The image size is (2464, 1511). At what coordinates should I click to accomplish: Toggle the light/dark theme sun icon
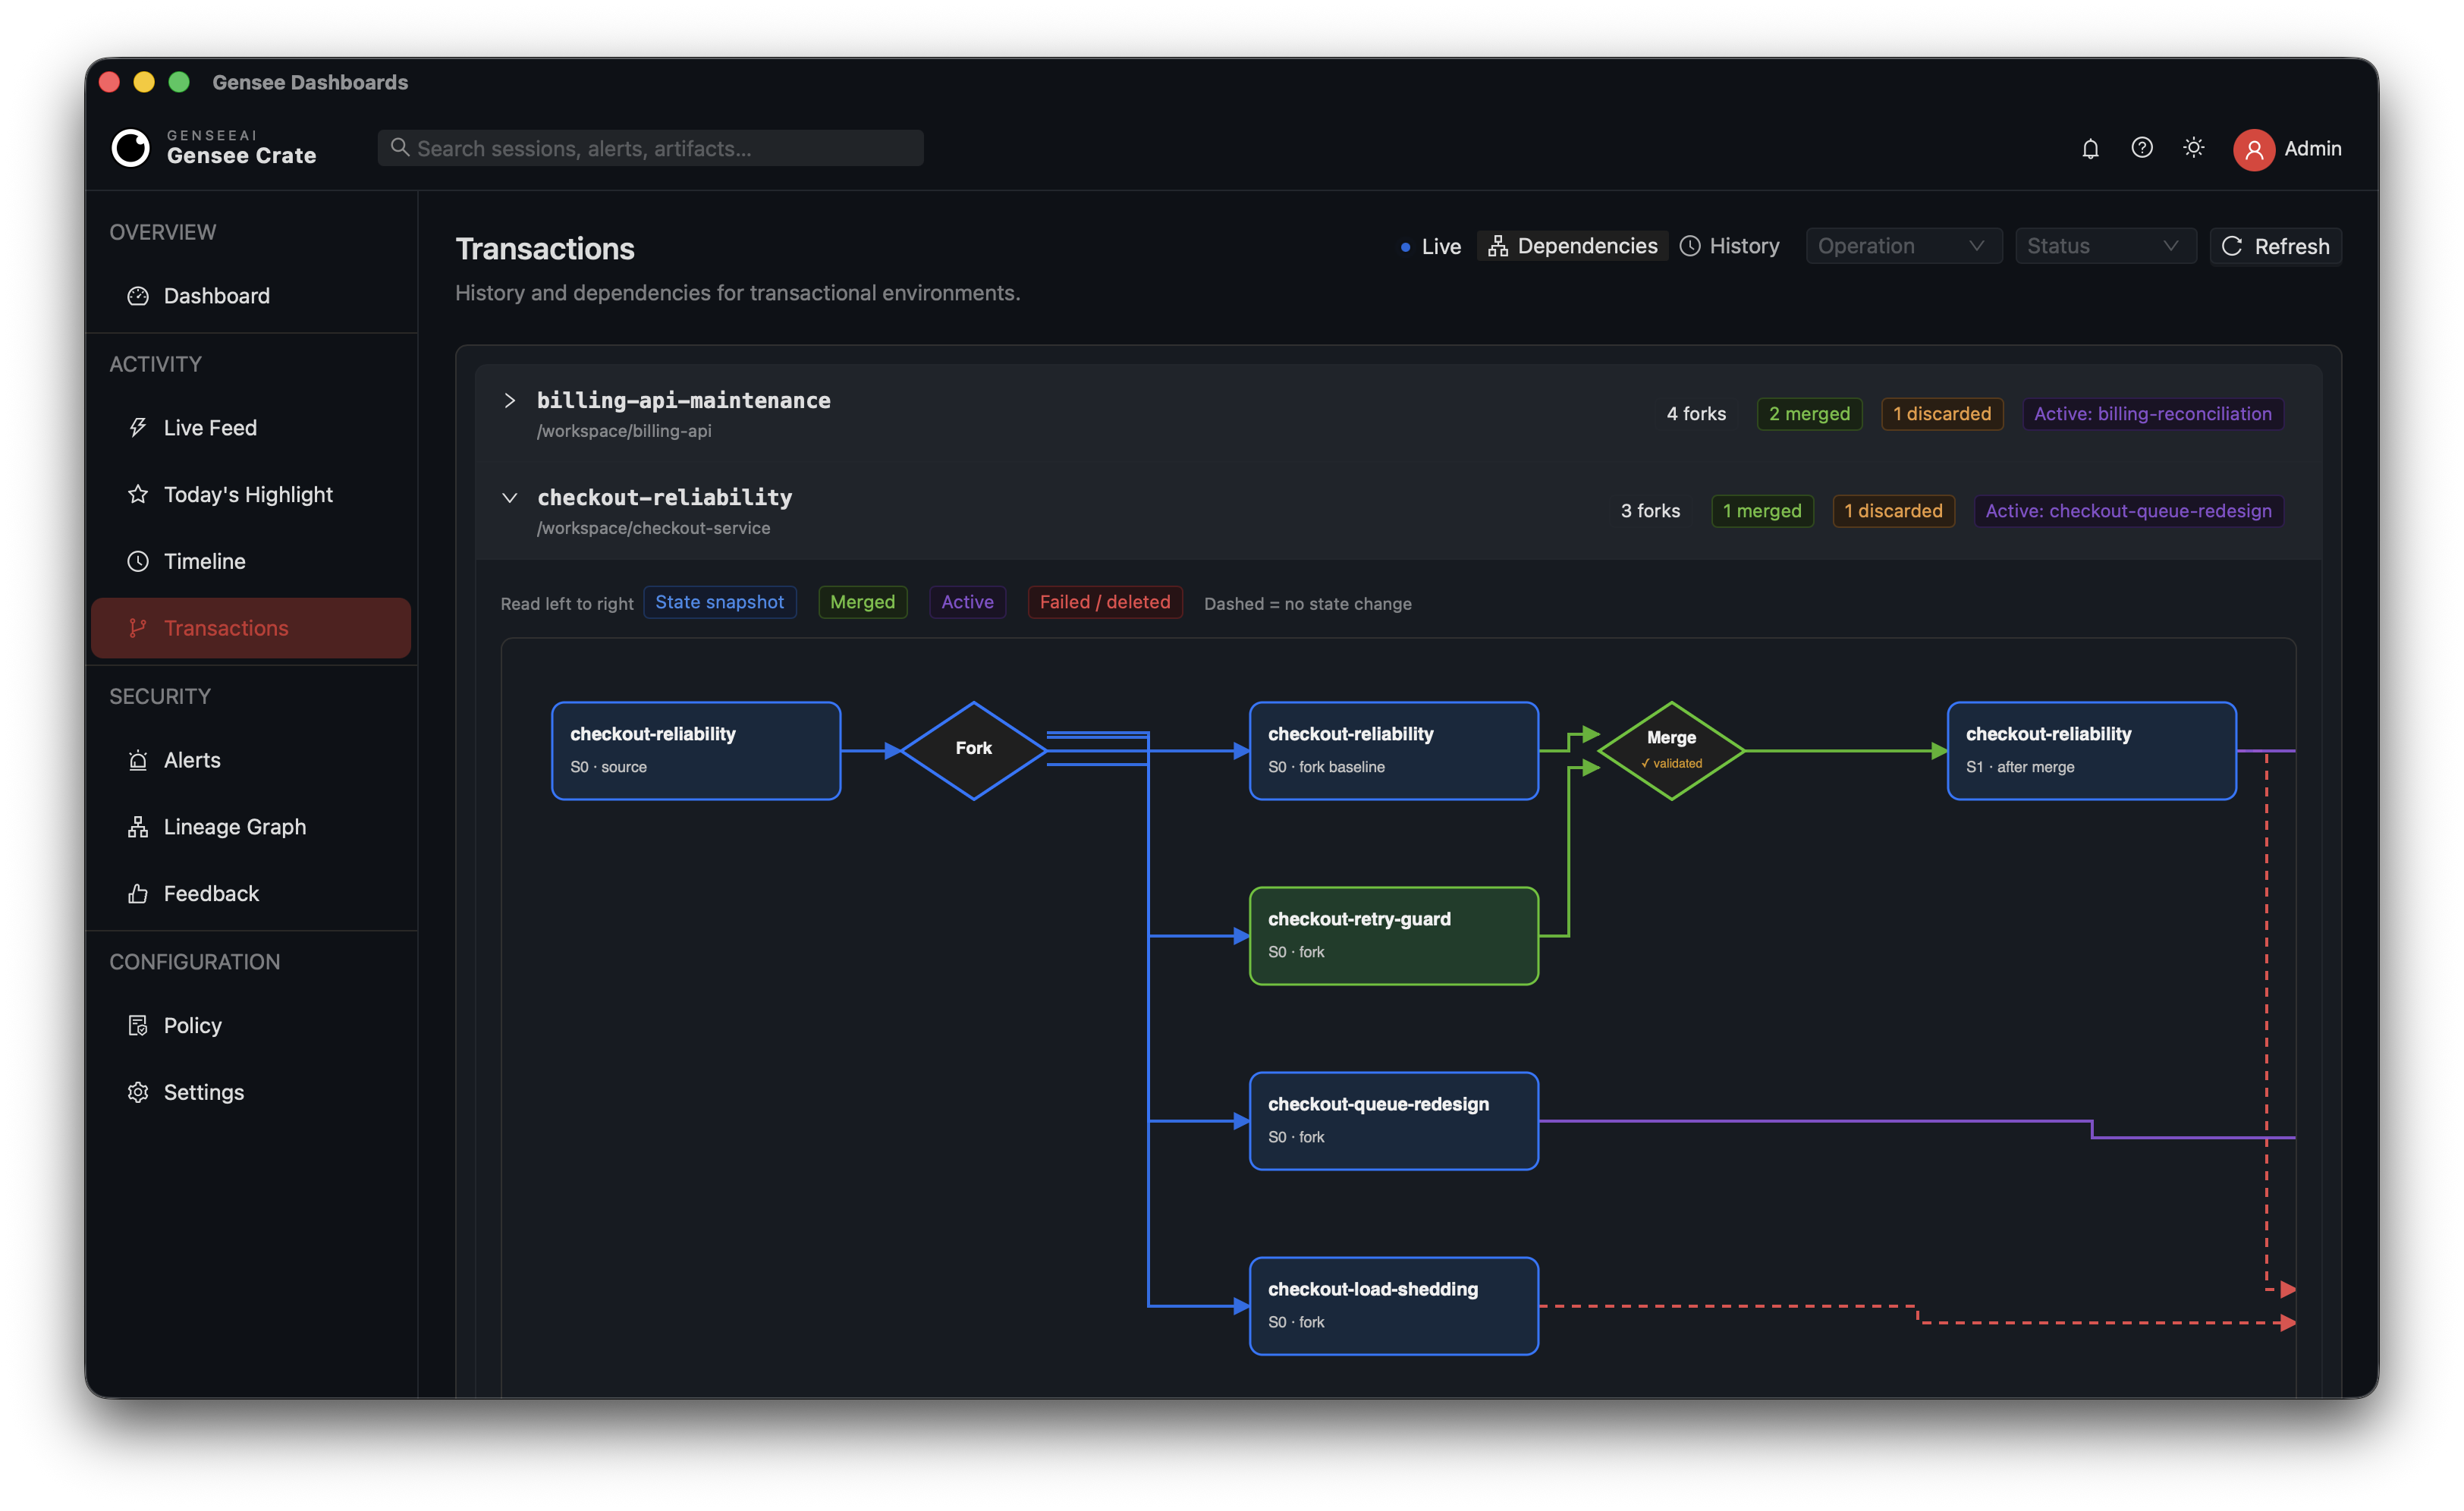tap(2193, 148)
